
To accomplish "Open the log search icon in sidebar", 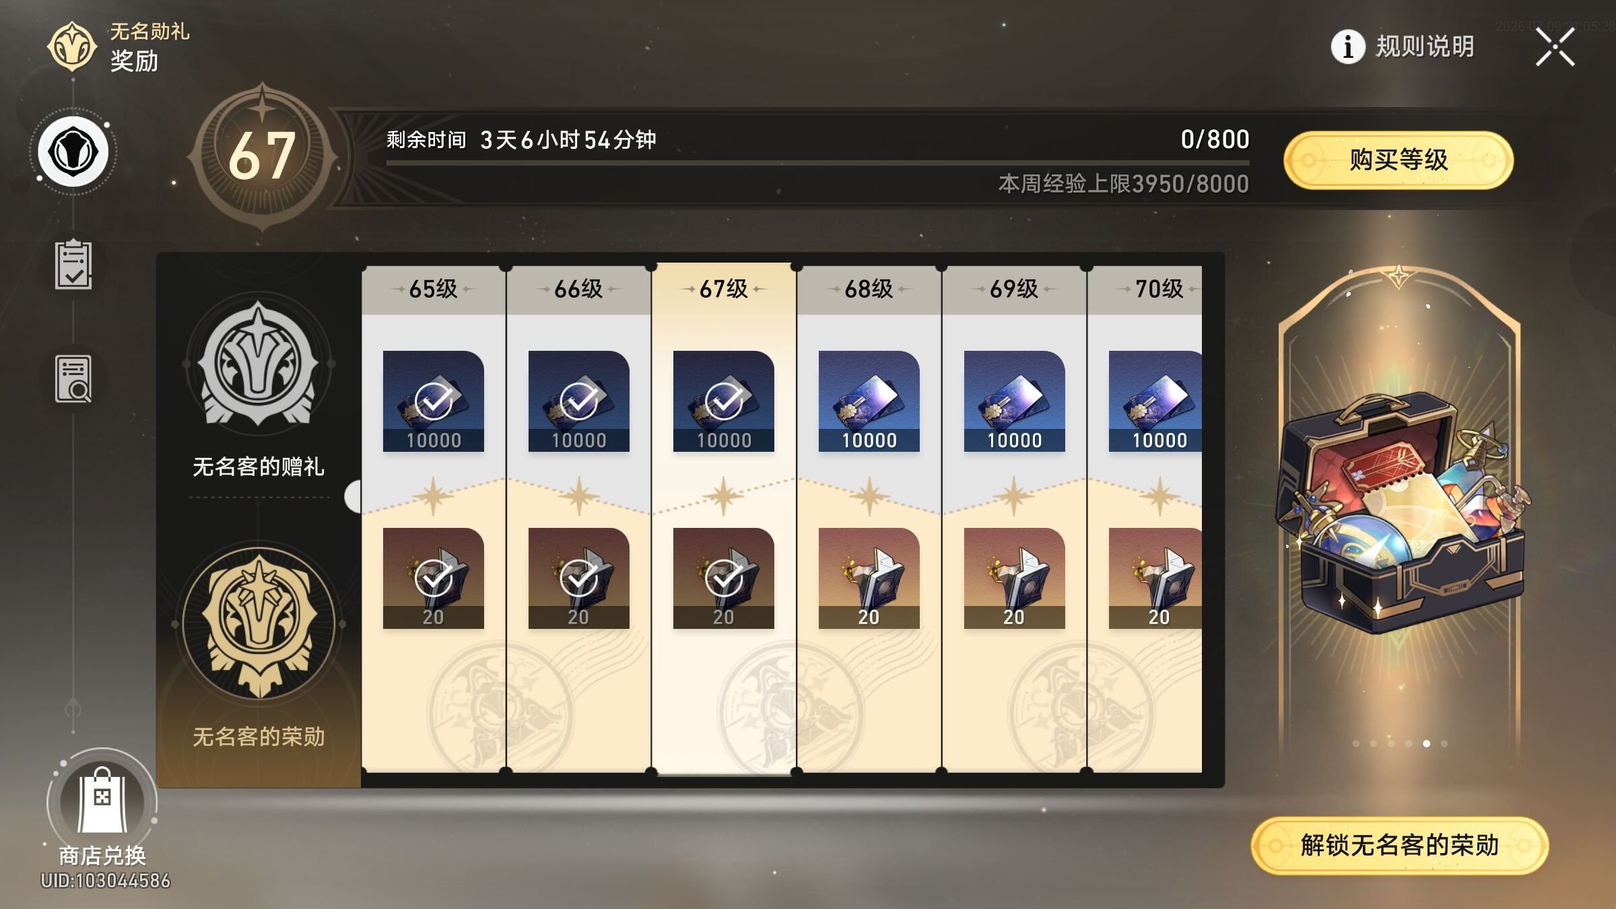I will point(73,379).
